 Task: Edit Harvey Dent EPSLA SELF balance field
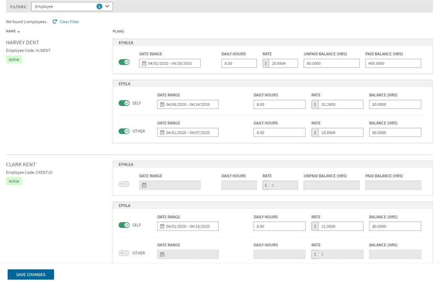pyautogui.click(x=395, y=105)
